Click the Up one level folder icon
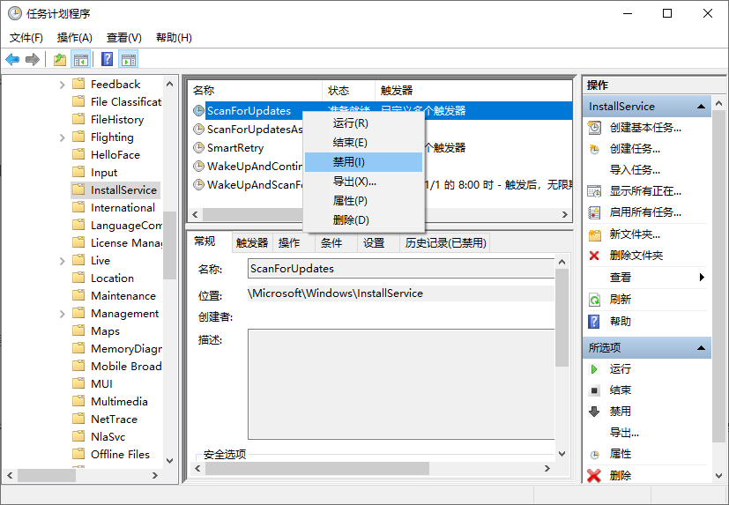Image resolution: width=729 pixels, height=505 pixels. coord(60,60)
